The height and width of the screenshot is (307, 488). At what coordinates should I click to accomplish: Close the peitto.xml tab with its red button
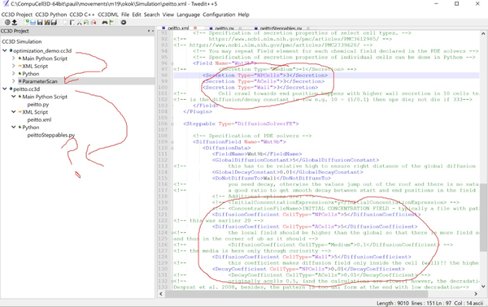coord(195,28)
